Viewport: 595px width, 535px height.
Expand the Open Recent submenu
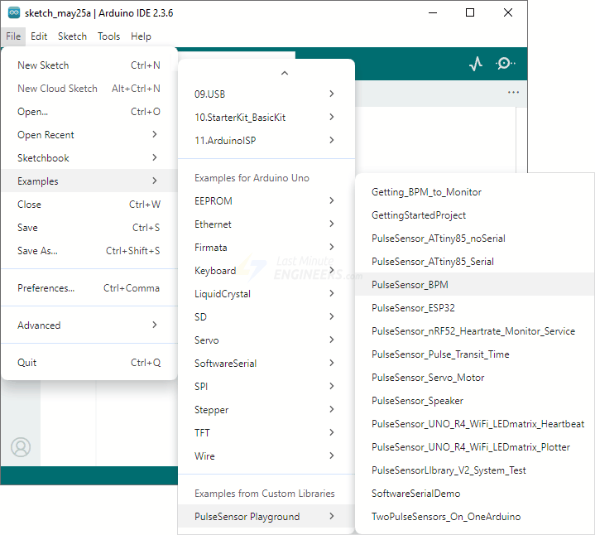89,134
